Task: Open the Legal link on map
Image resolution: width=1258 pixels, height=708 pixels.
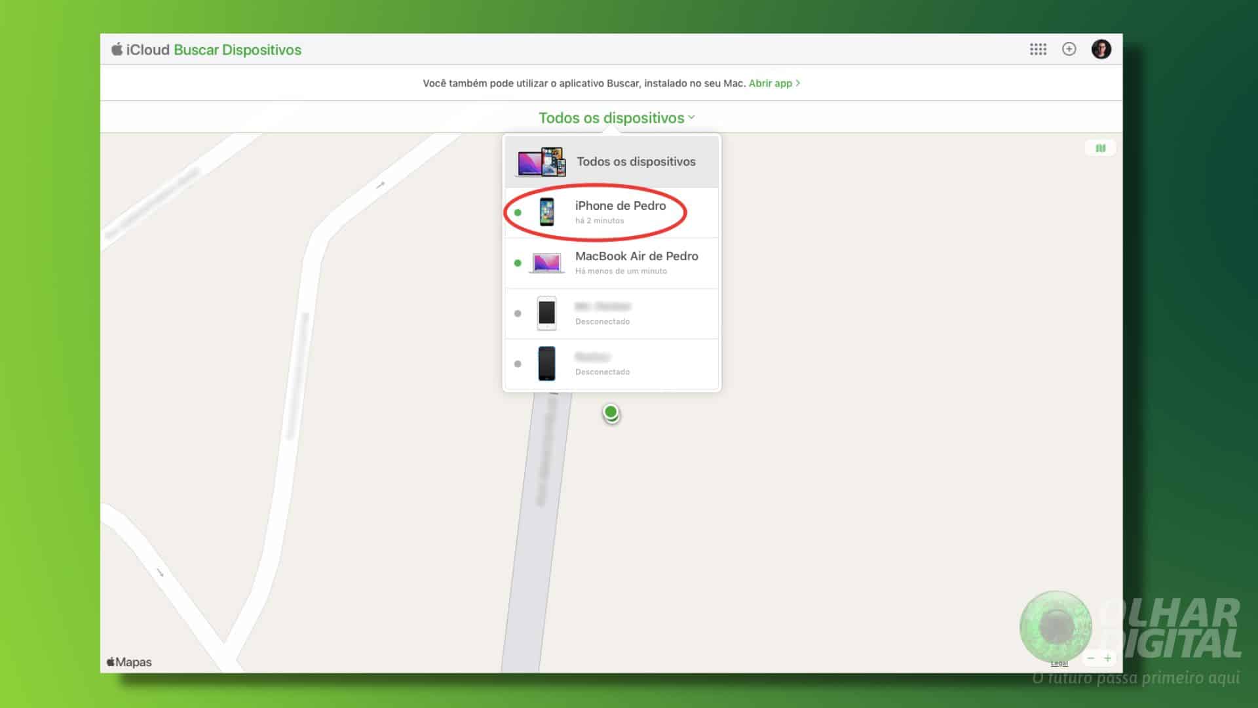Action: pos(1059,663)
